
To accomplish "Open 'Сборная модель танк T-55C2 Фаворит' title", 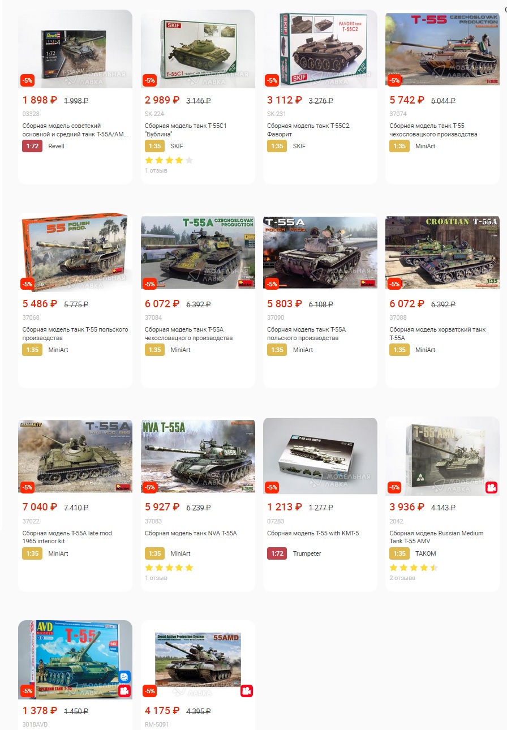I will point(308,130).
